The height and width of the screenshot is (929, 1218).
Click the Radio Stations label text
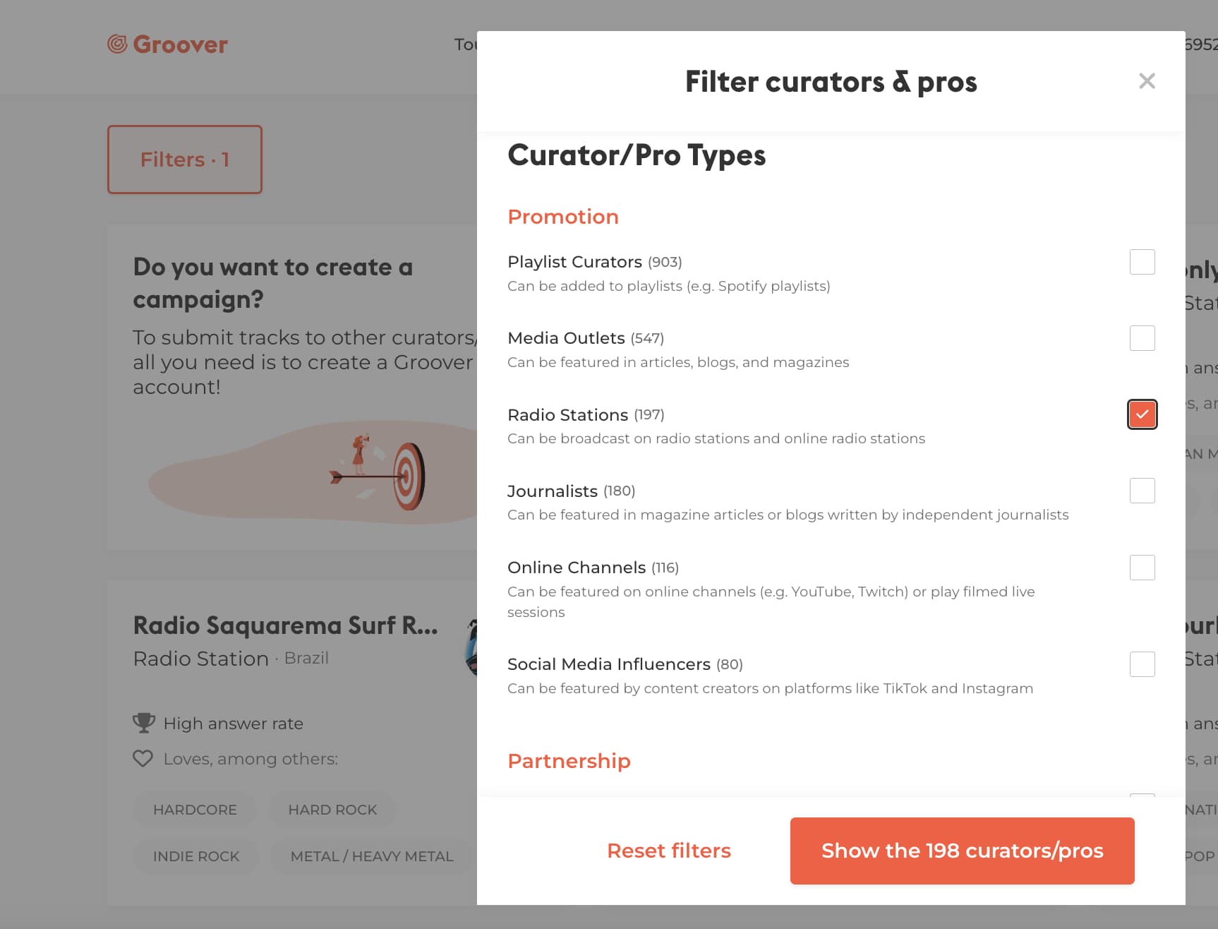(567, 414)
